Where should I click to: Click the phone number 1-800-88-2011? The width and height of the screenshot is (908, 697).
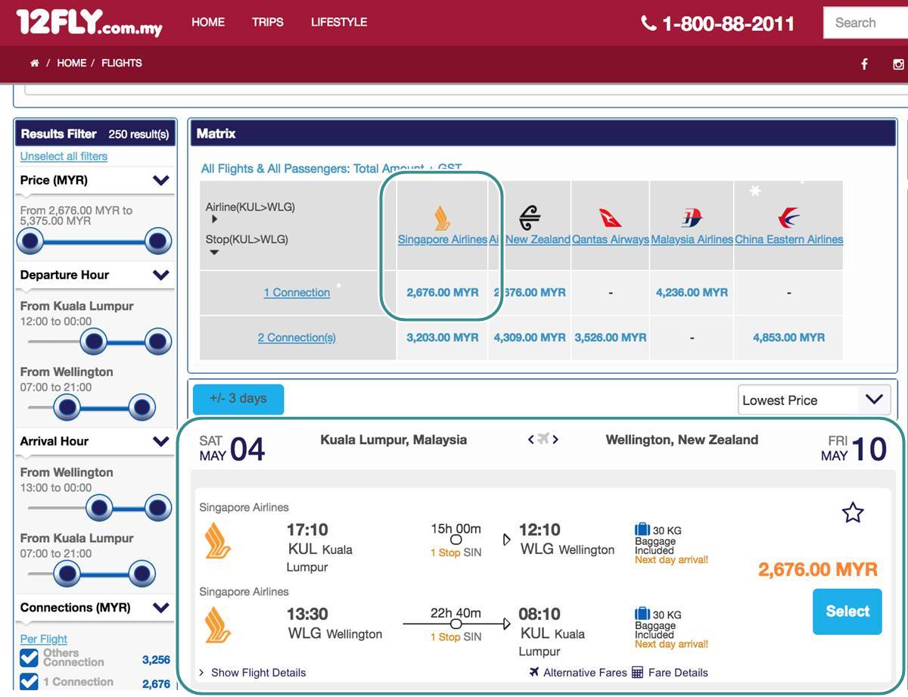tap(728, 23)
